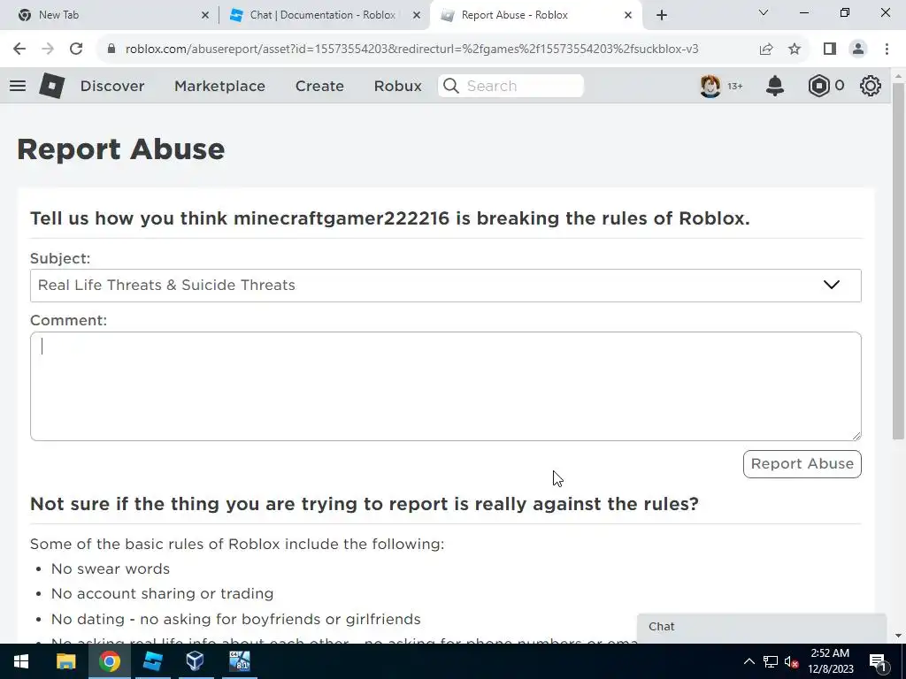Open the Discover page
Viewport: 906px width, 679px height.
click(x=112, y=86)
